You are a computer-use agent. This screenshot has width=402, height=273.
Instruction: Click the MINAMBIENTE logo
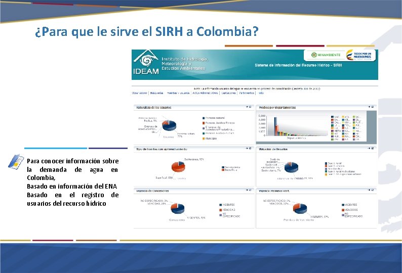click(x=326, y=55)
